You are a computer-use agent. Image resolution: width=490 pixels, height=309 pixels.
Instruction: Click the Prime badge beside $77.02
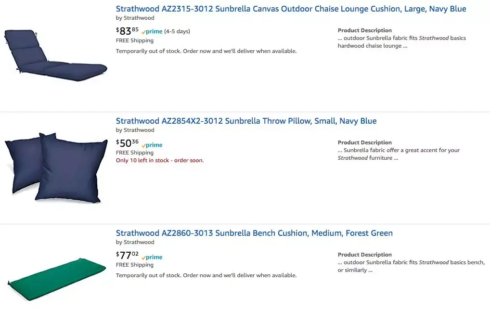[x=152, y=257]
